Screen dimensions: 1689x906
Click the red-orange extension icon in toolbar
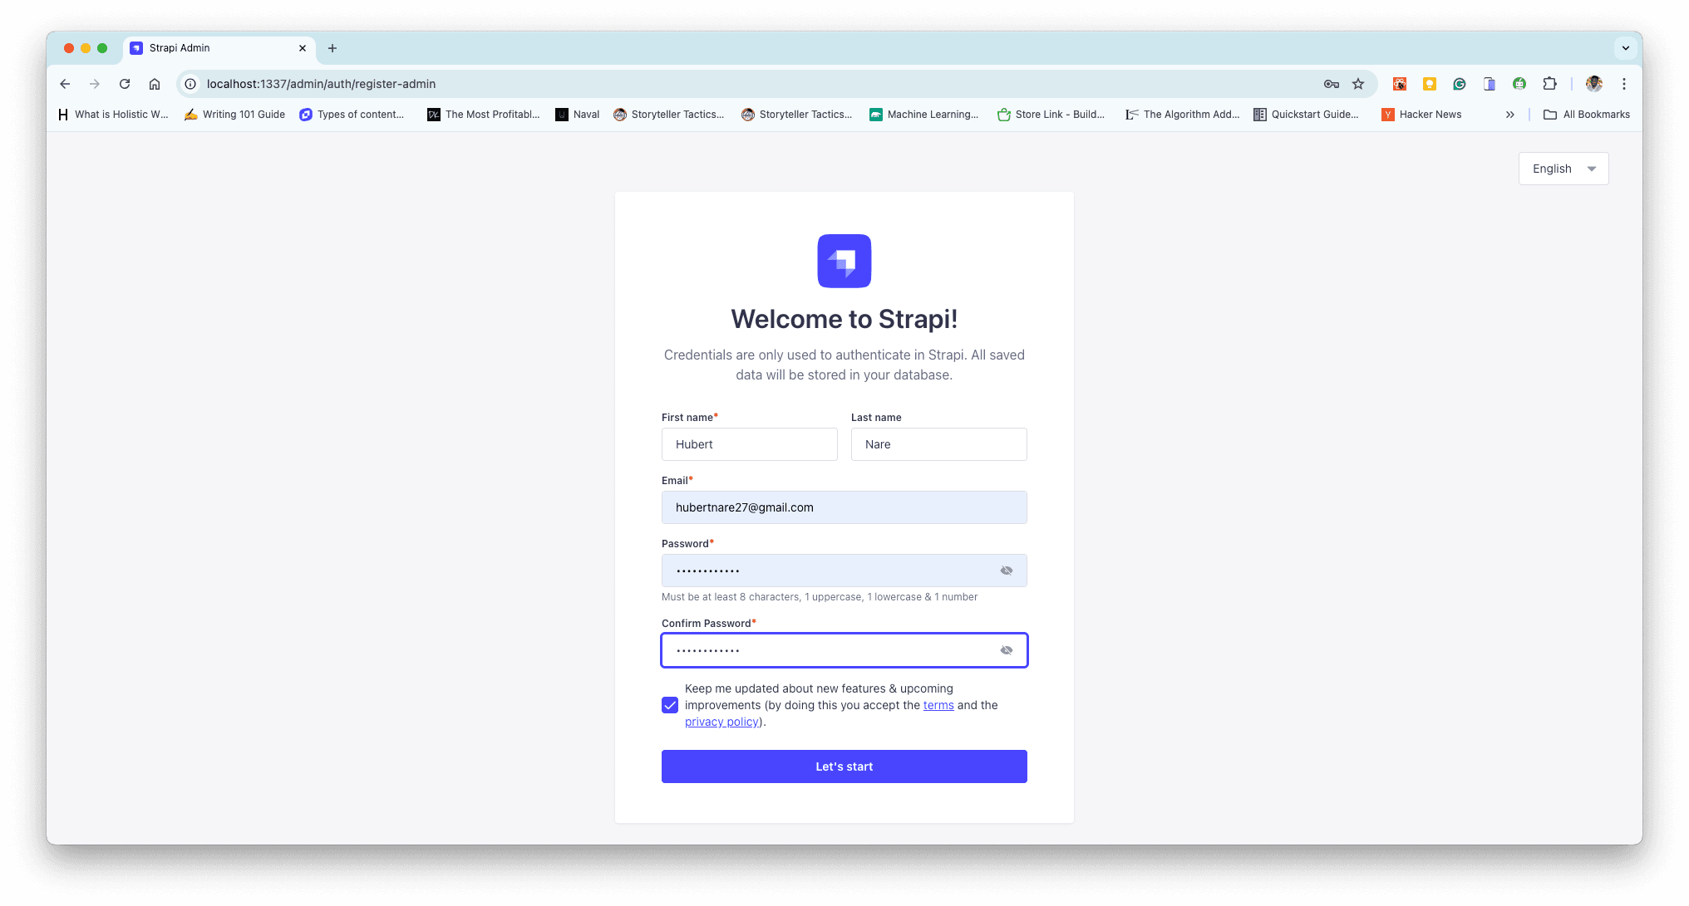pos(1400,84)
